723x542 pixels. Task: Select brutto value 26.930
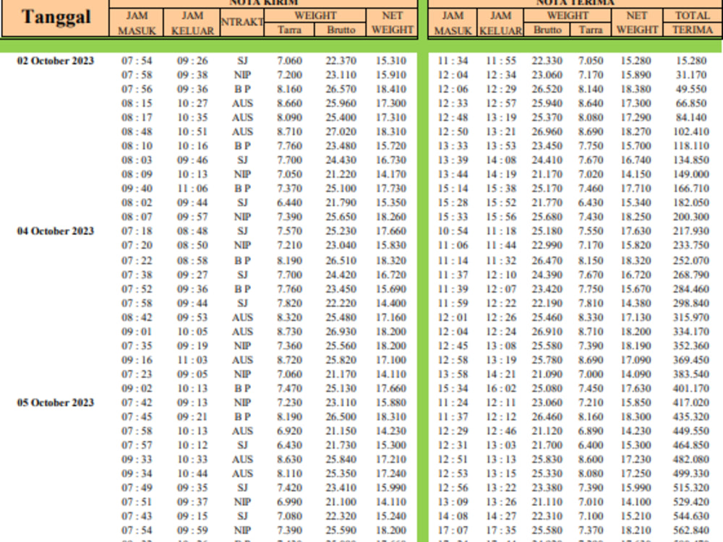tap(341, 332)
